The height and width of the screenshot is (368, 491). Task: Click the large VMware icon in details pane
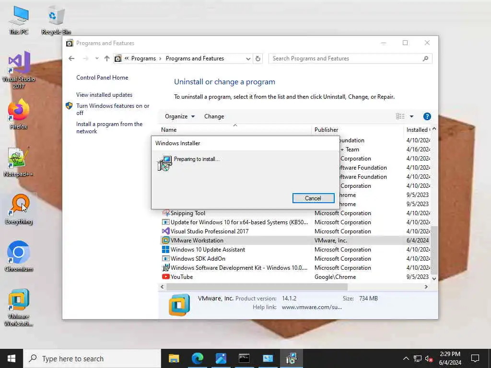point(179,304)
